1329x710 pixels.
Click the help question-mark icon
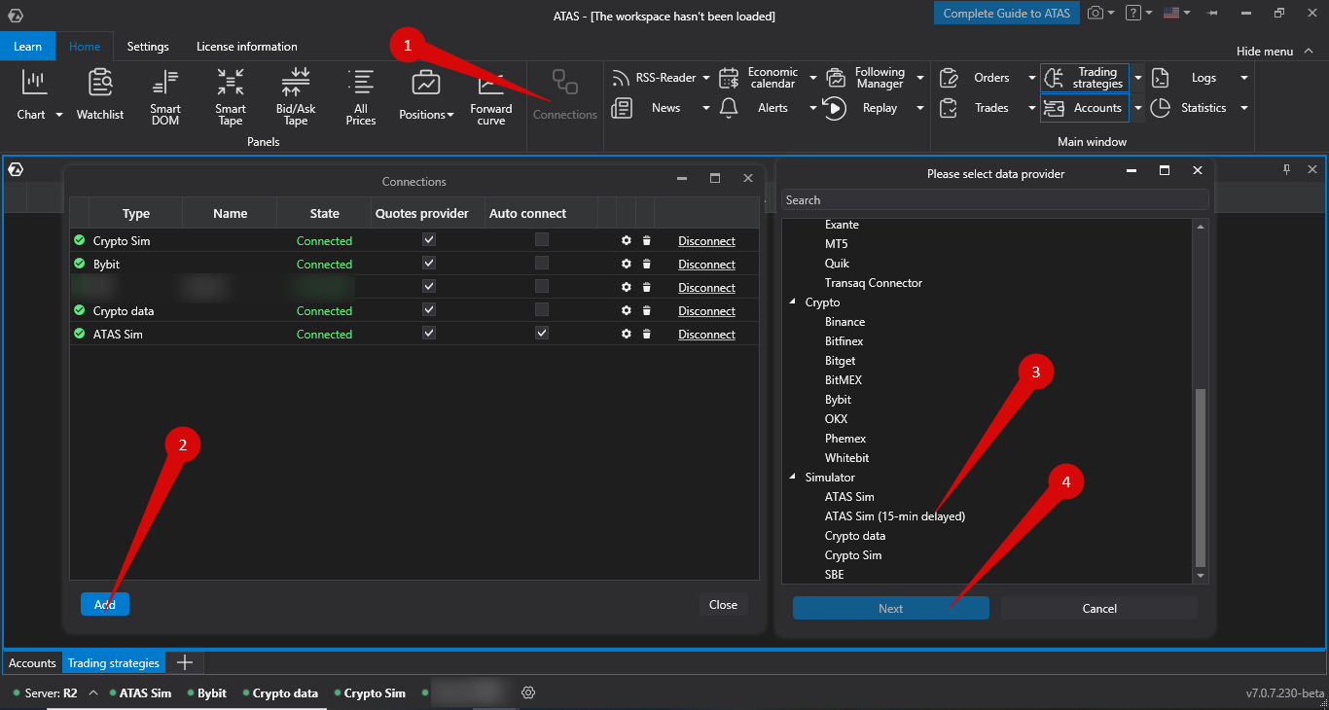[x=1133, y=13]
